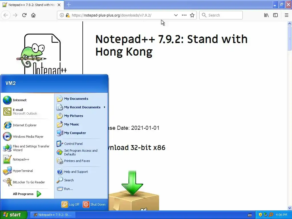Click the network connection tray icon
Viewport: 292px width, 219px height.
[x=266, y=215]
